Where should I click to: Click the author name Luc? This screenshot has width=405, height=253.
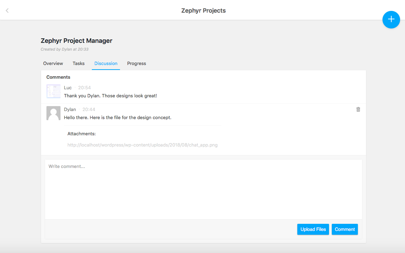68,87
